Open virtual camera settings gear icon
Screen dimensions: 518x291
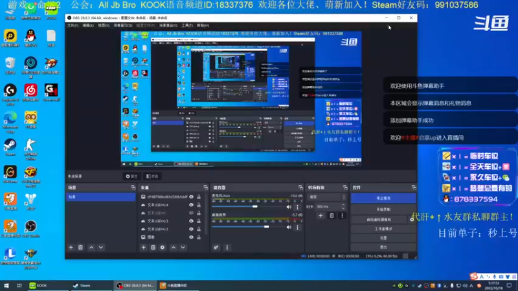(x=412, y=219)
